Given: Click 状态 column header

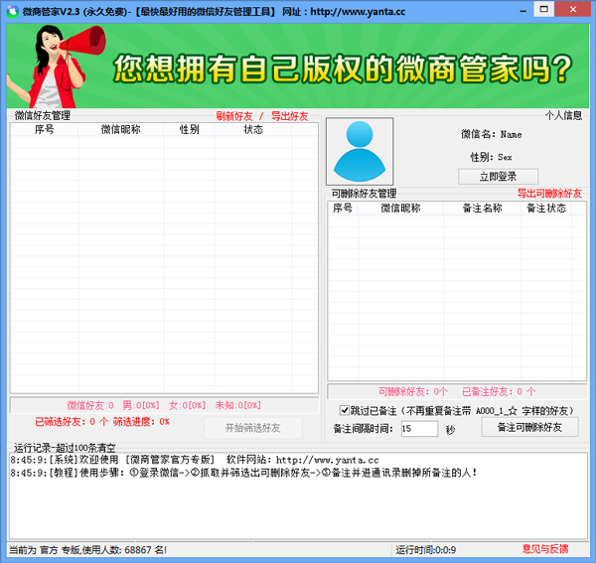Looking at the screenshot, I should (253, 129).
